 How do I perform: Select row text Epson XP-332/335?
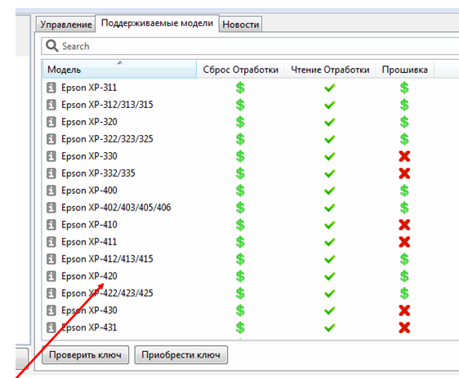pos(98,173)
